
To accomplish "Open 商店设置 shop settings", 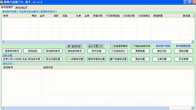I will coord(140,59).
